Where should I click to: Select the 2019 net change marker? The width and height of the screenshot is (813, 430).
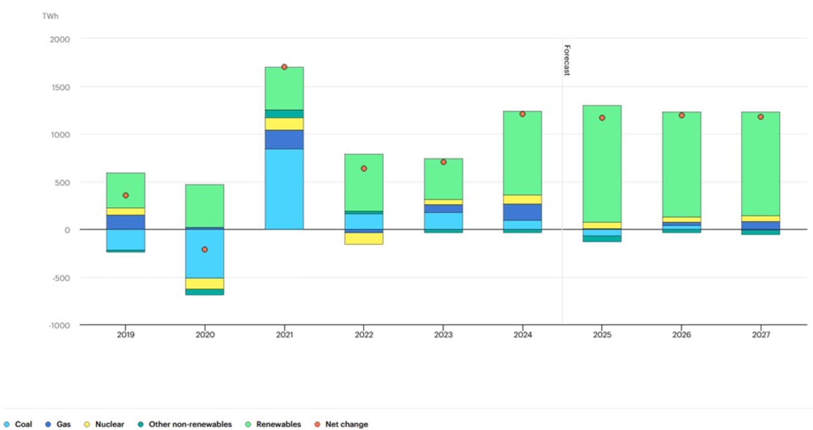(126, 195)
